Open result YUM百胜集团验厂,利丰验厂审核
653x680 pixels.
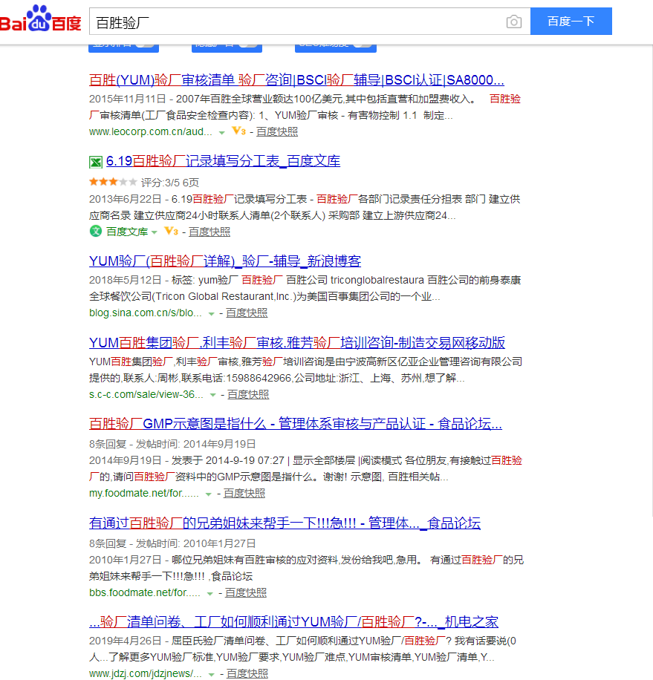tap(296, 343)
